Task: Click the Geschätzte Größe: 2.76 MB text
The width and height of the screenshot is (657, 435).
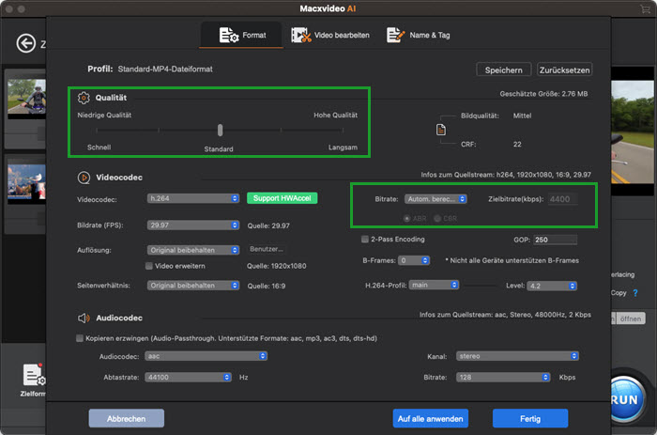Action: pos(543,94)
